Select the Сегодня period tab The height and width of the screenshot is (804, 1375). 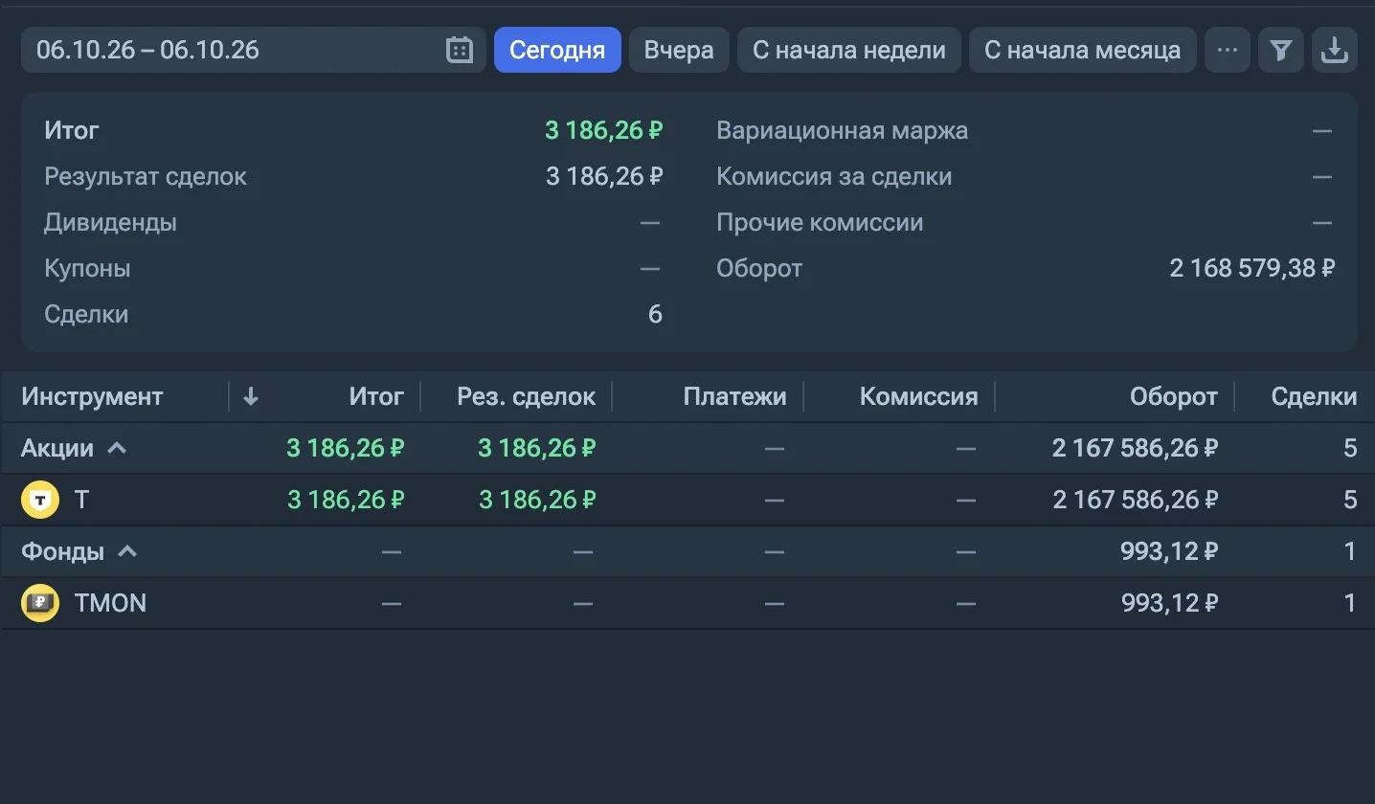[557, 50]
